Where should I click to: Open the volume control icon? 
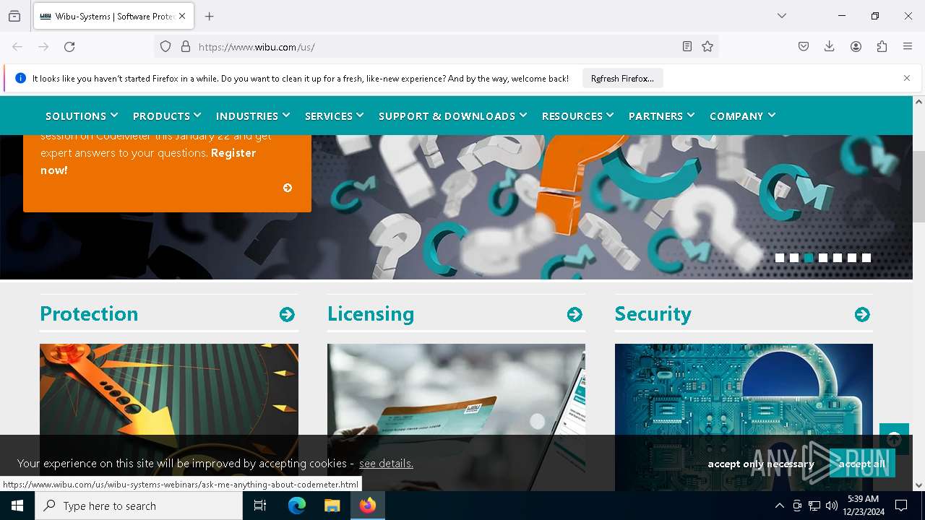[x=832, y=506]
